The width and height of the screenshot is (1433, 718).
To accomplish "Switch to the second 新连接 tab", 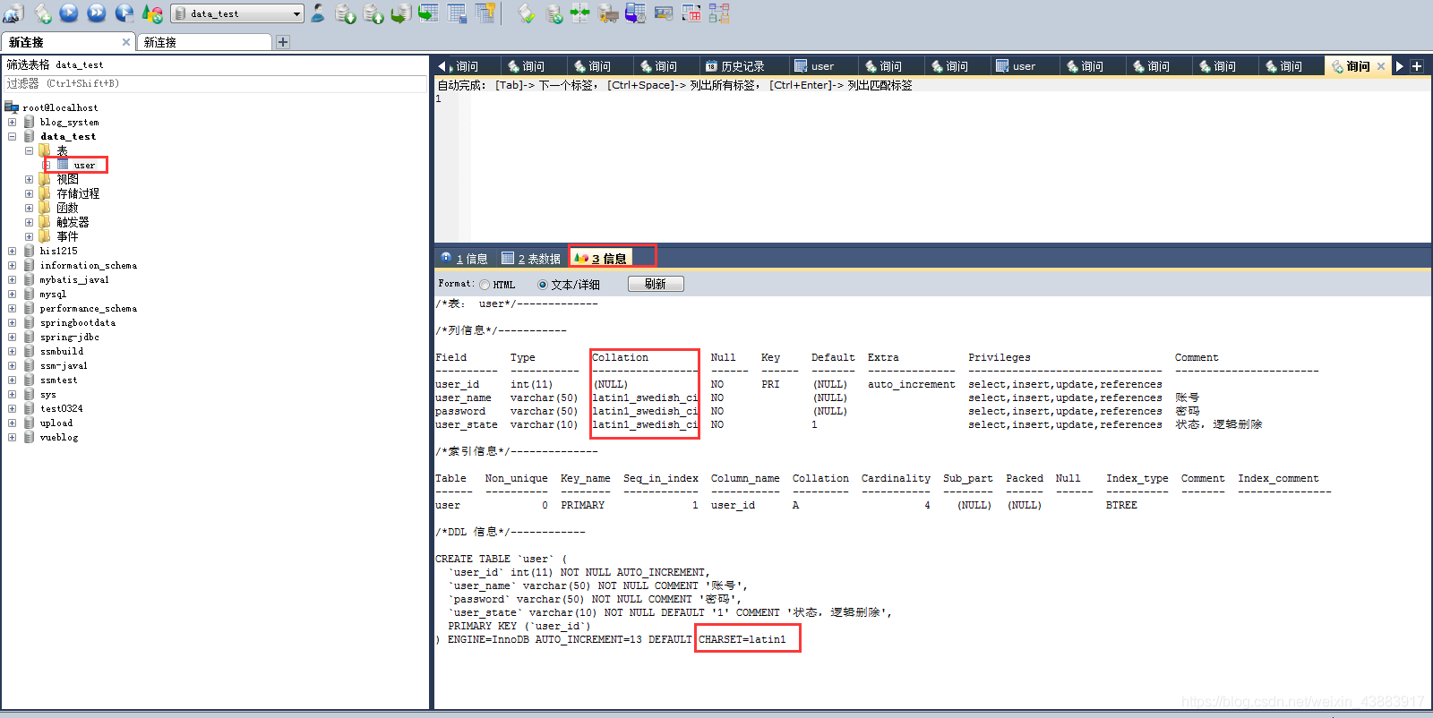I will click(205, 42).
